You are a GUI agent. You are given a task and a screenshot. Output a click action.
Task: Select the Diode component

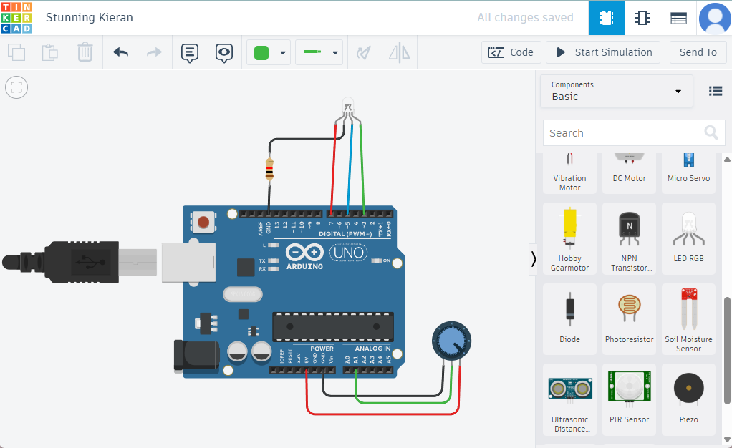point(569,319)
